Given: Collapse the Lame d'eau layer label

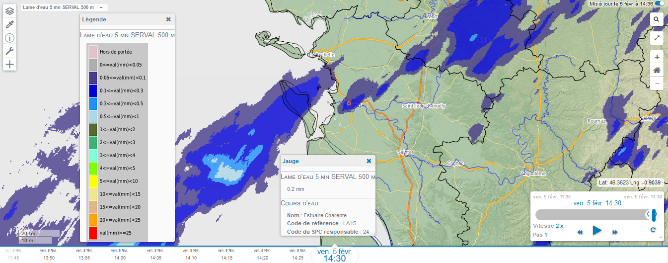Looking at the screenshot, I should [101, 7].
